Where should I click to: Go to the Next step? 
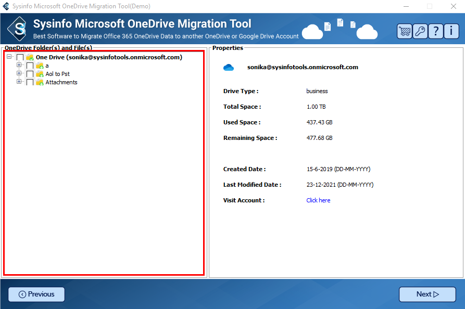[427, 294]
